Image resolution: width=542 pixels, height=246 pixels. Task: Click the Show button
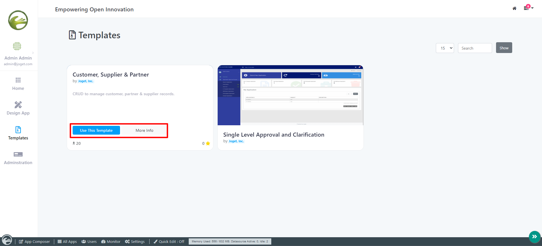coord(504,48)
